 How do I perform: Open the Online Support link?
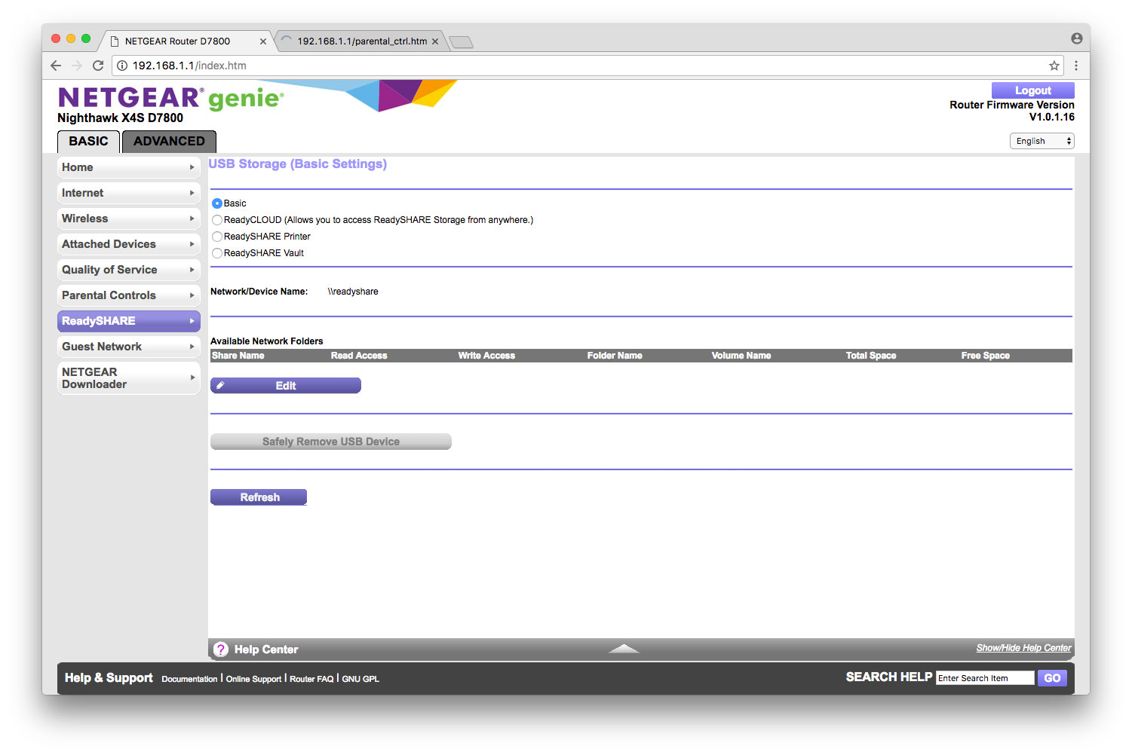click(253, 679)
